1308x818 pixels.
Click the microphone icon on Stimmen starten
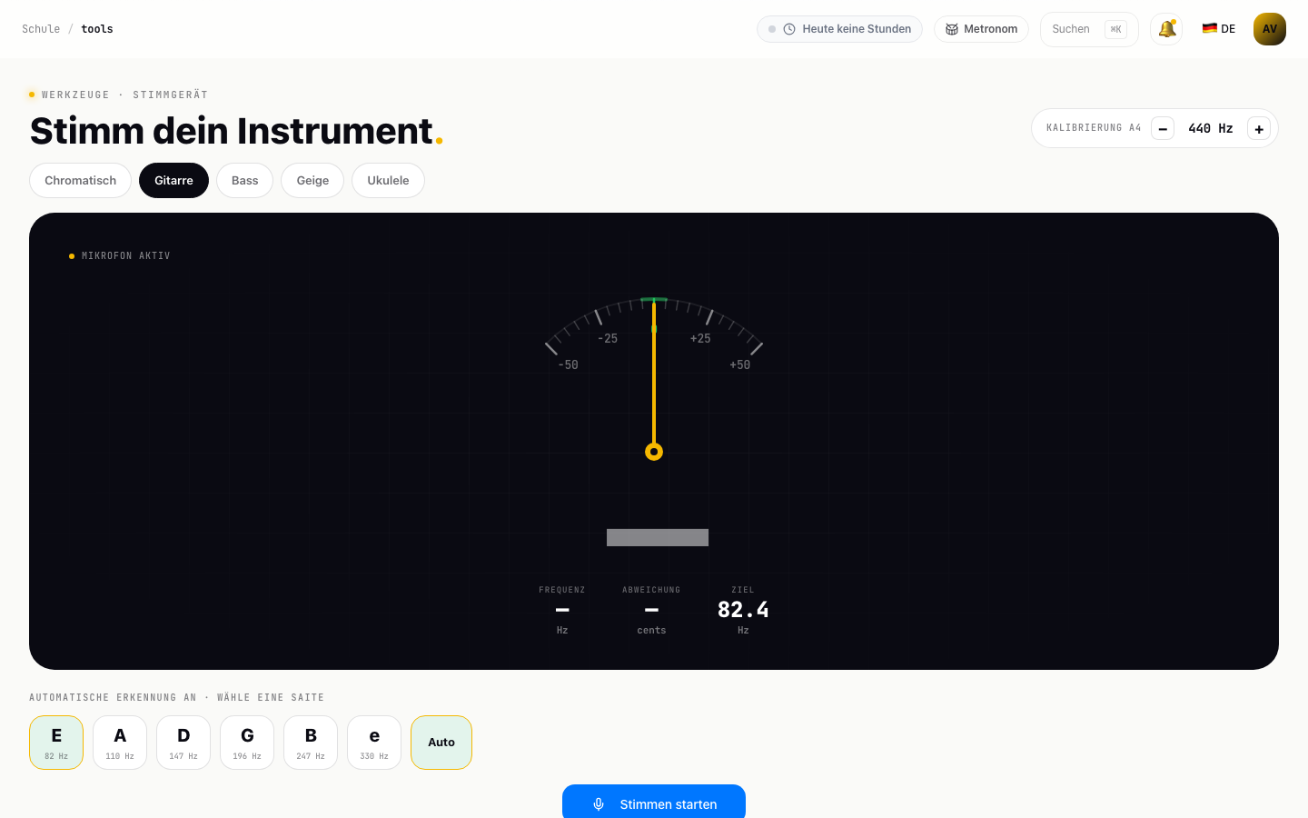(x=599, y=804)
